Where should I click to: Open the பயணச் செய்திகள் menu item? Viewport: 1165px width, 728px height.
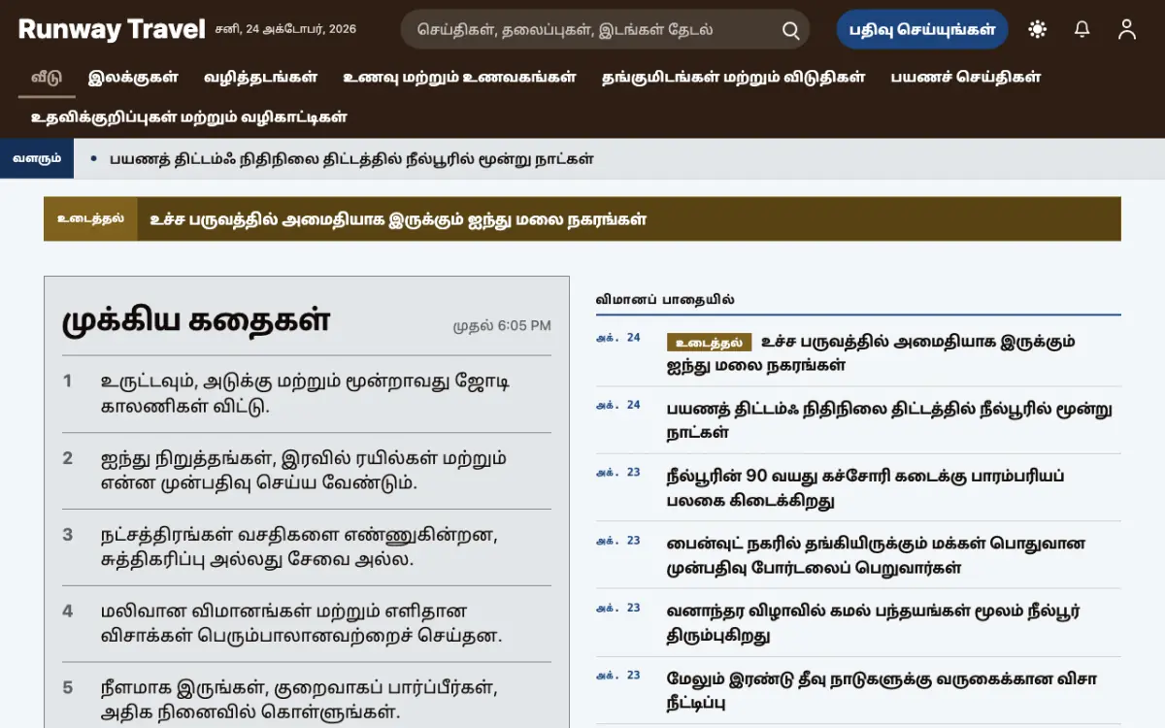tap(966, 77)
